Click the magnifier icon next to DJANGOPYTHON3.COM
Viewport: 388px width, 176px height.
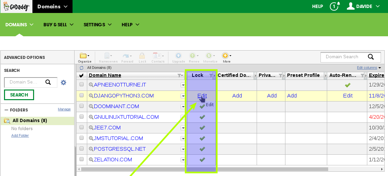point(91,95)
